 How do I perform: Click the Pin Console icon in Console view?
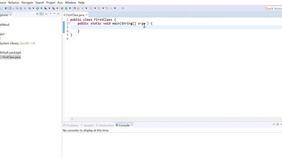[274, 124]
